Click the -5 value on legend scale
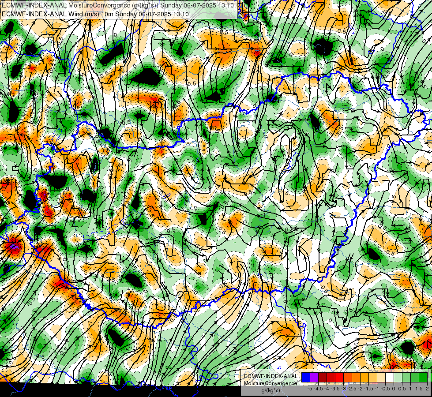 click(310, 389)
